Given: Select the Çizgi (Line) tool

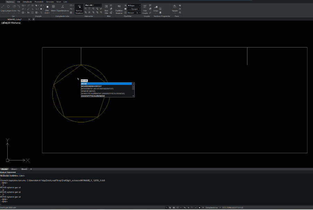Looking at the screenshot, I should (3, 7).
